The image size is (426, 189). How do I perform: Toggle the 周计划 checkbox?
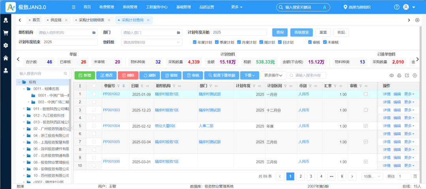[x=261, y=42]
